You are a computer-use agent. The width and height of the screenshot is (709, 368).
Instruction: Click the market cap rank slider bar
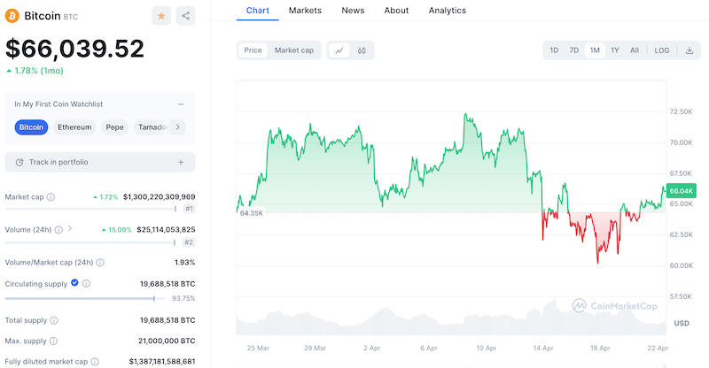point(90,209)
